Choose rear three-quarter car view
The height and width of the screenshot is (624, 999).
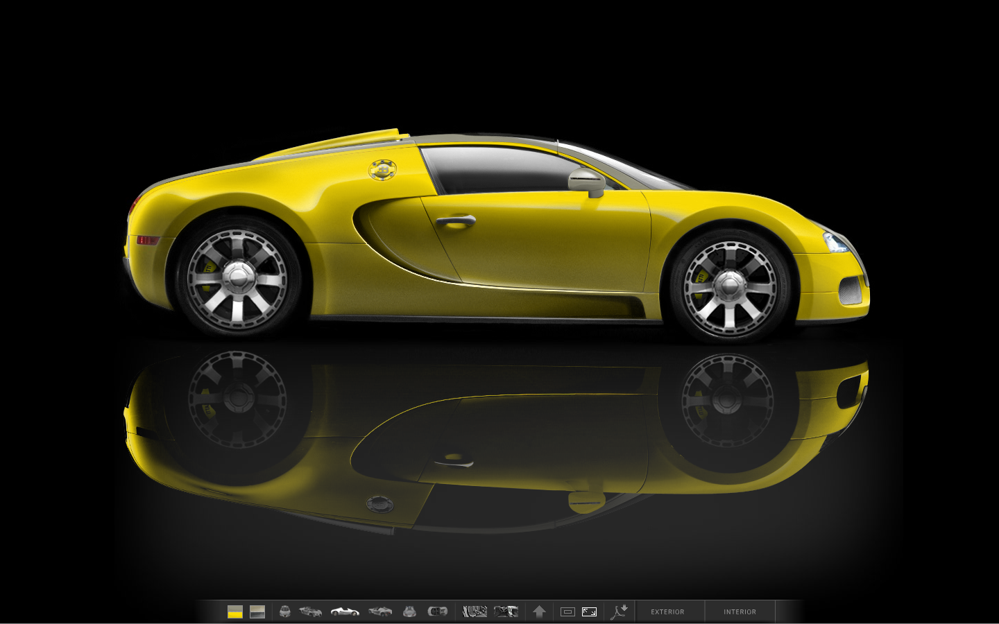click(x=380, y=612)
